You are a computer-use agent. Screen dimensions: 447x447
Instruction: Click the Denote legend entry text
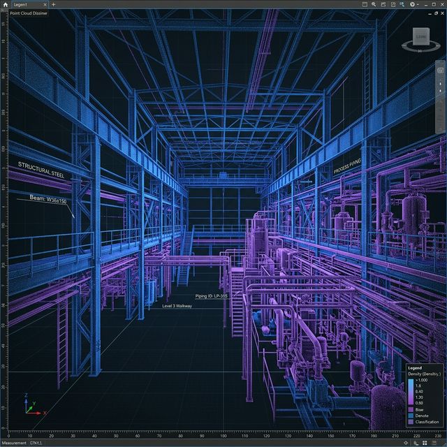pyautogui.click(x=422, y=416)
